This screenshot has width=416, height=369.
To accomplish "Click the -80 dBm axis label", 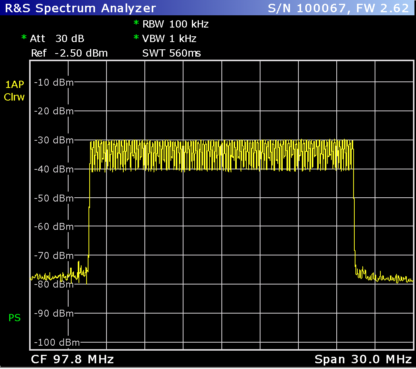I will 54,284.
